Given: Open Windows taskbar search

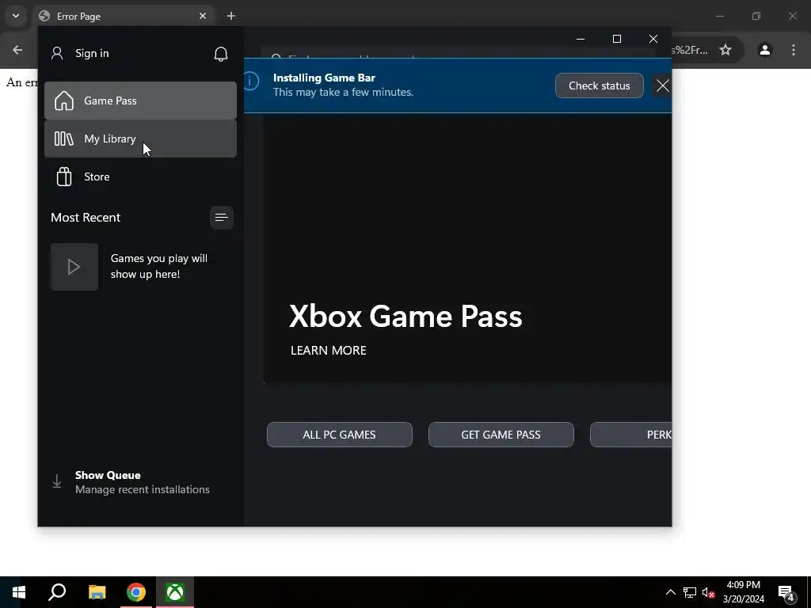Looking at the screenshot, I should coord(57,592).
